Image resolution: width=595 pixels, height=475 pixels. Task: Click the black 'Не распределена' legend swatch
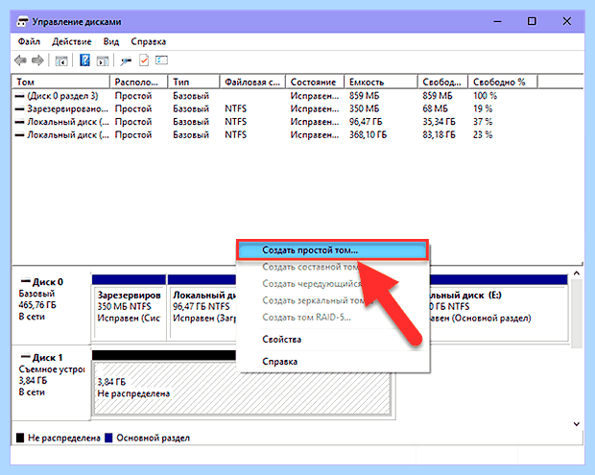[20, 438]
